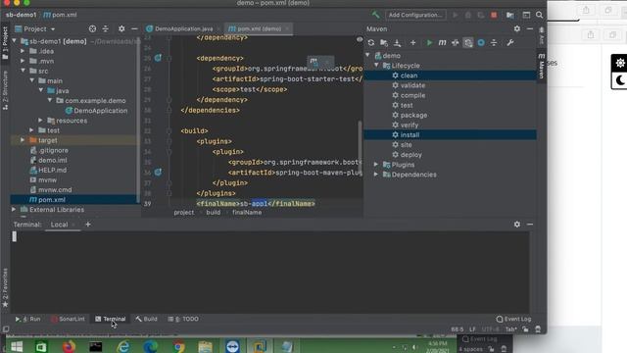Click Generate Sources and Update Folders icon
The width and height of the screenshot is (627, 353).
tap(384, 42)
